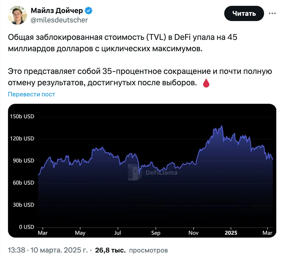This screenshot has height=260, width=284.
Task: Open the @milesdeutscher handle link
Action: [x=59, y=20]
